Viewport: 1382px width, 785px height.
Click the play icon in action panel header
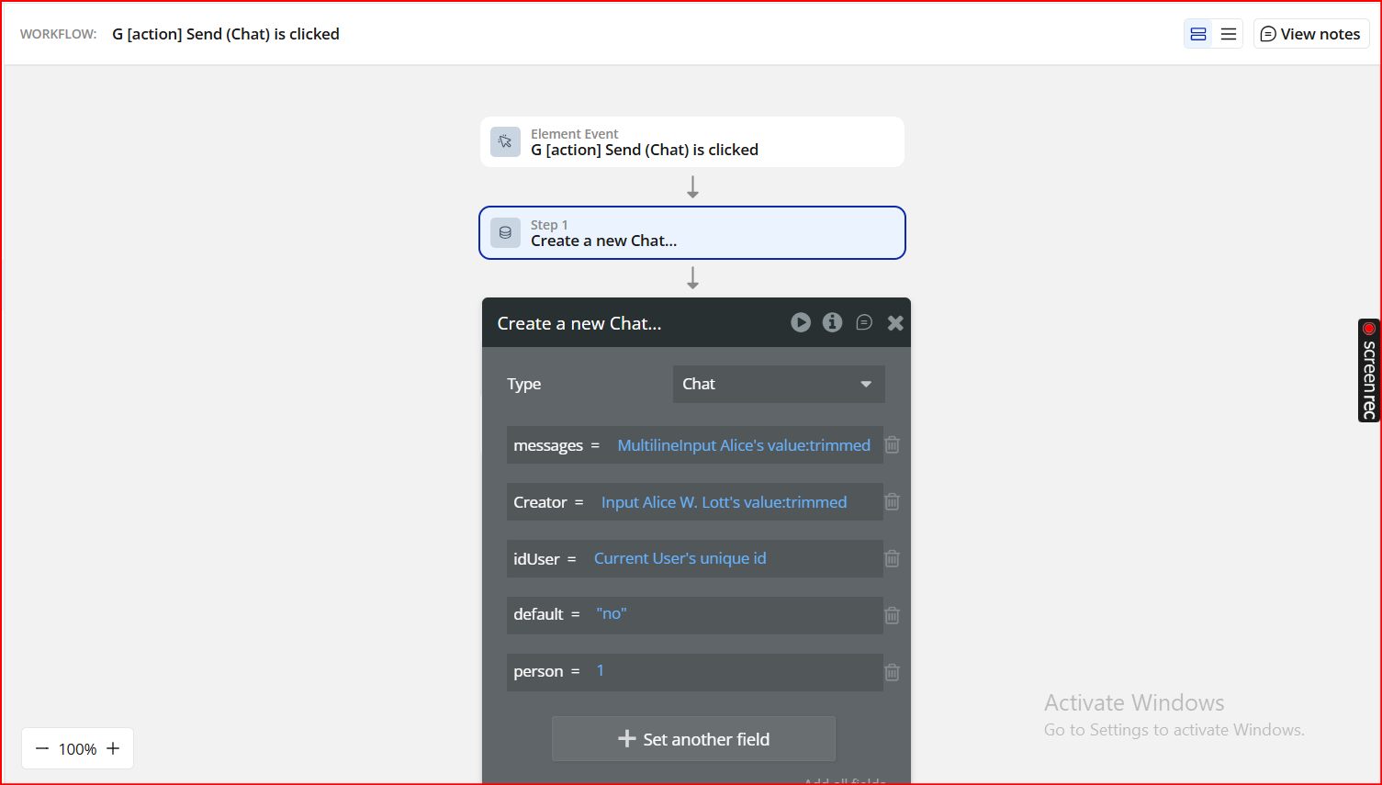pos(801,322)
